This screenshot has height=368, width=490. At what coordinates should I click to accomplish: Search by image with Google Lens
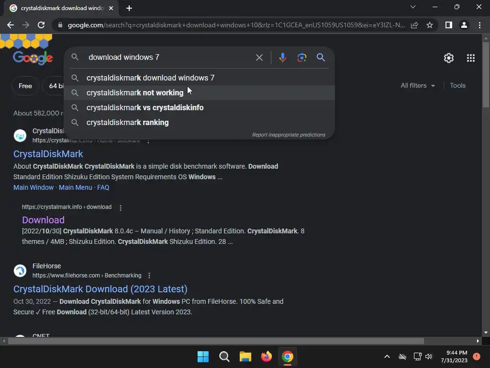[301, 57]
